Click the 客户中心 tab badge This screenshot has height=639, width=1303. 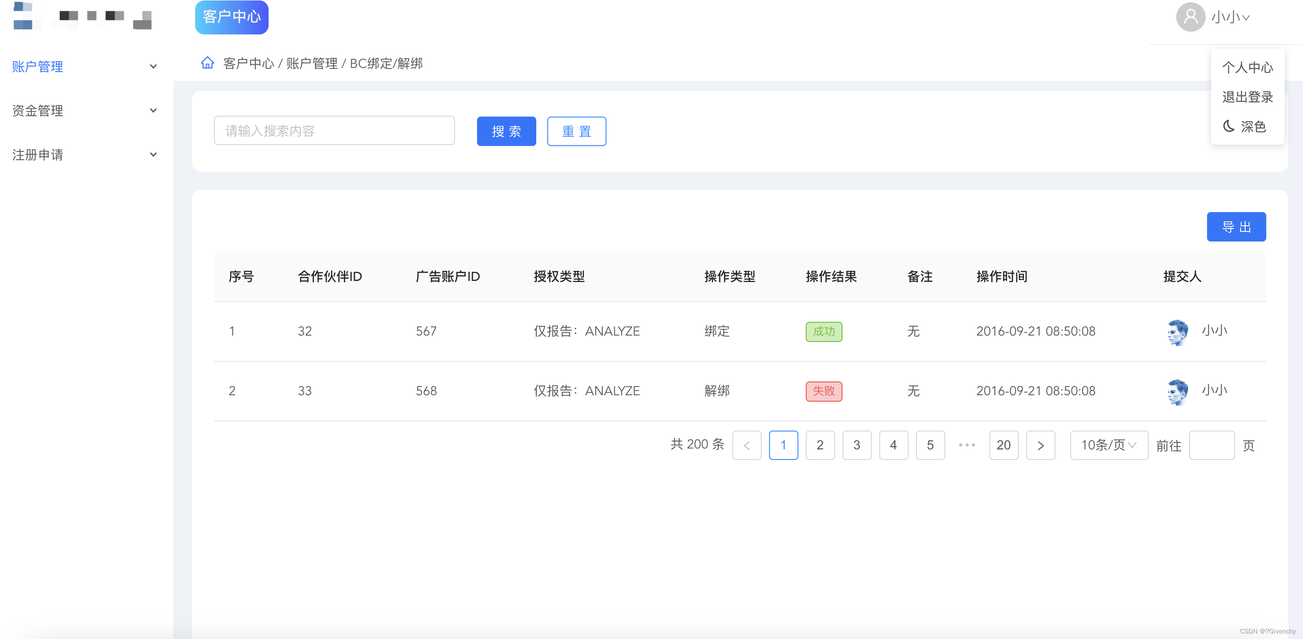[232, 17]
